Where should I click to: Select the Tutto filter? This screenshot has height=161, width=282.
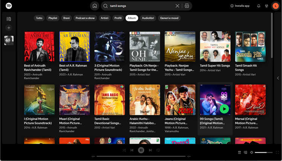[39, 18]
